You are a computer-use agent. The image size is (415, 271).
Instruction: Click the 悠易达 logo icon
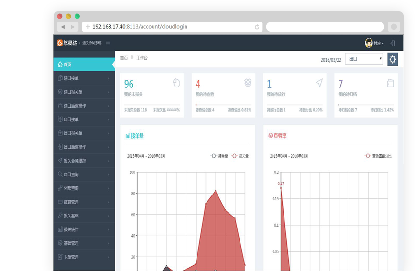tap(60, 43)
